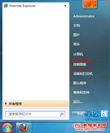Screen dimensions: 110x133
Task: Open 音乐 (Music) folder
Action: tap(77, 44)
